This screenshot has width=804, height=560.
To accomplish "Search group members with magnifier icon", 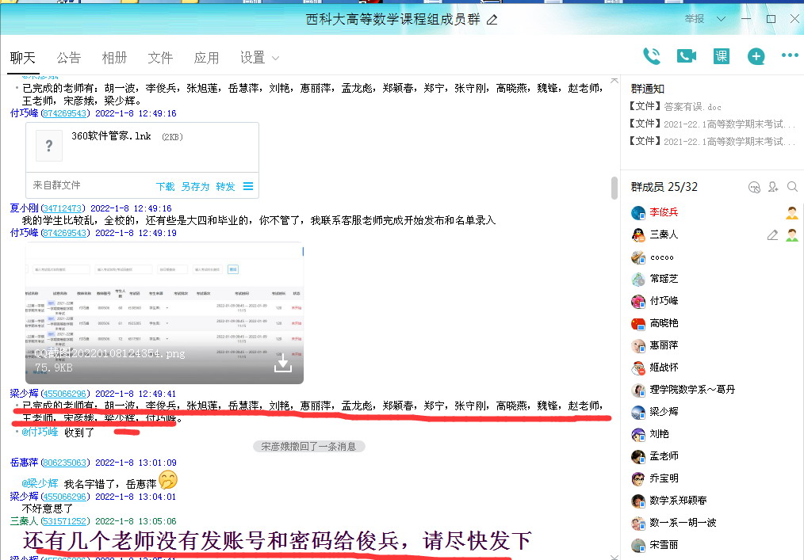I will (792, 187).
